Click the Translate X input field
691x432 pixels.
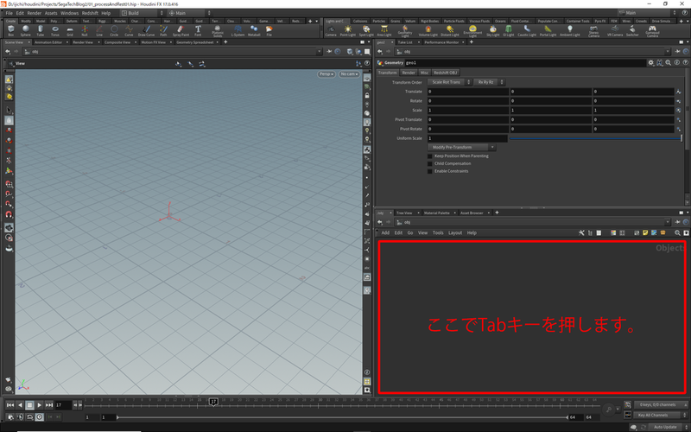coord(467,92)
